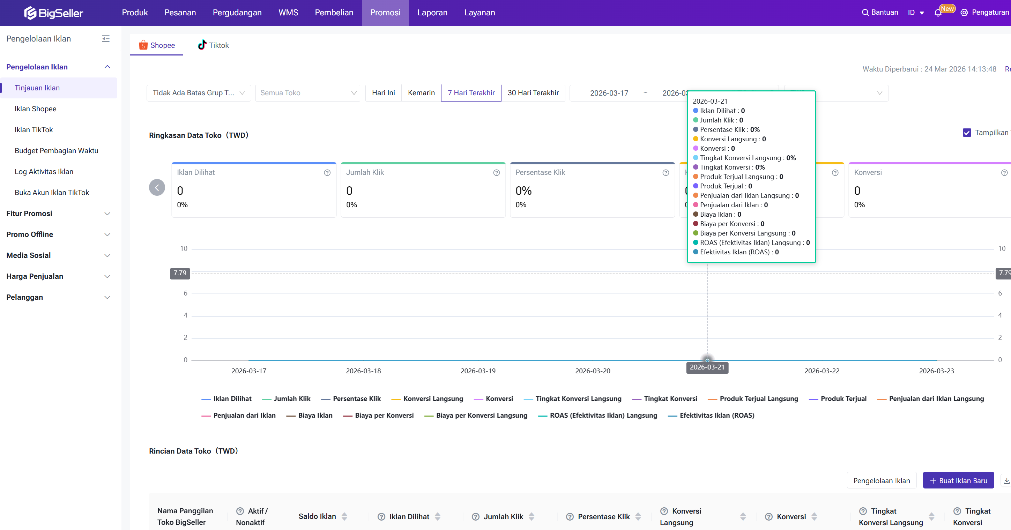1011x530 pixels.
Task: Open the notification bell
Action: coord(938,13)
